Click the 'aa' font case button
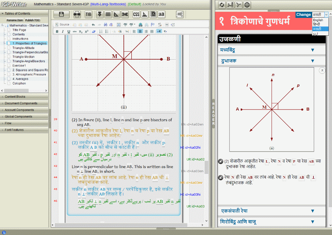The image size is (332, 235). pyautogui.click(x=161, y=14)
